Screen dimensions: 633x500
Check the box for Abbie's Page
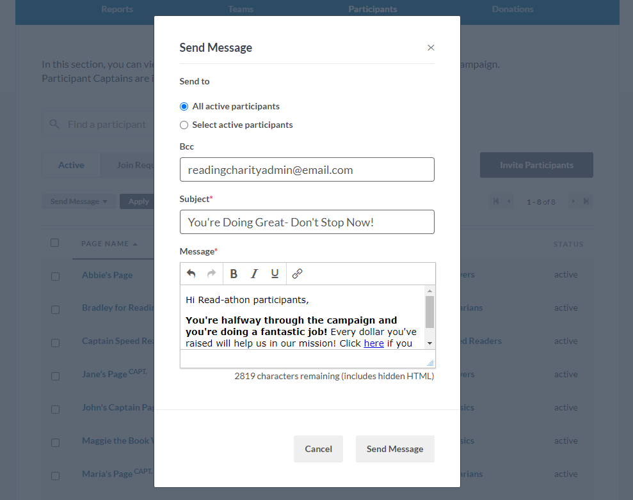click(55, 277)
